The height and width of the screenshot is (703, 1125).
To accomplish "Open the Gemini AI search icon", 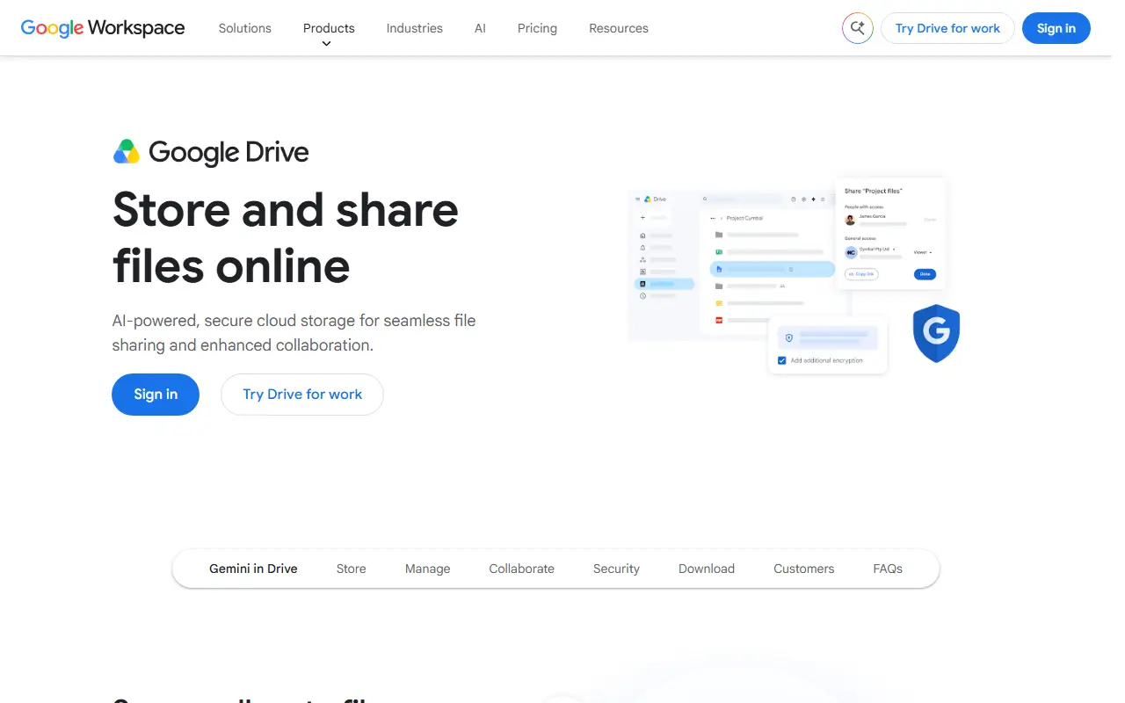I will click(x=857, y=28).
